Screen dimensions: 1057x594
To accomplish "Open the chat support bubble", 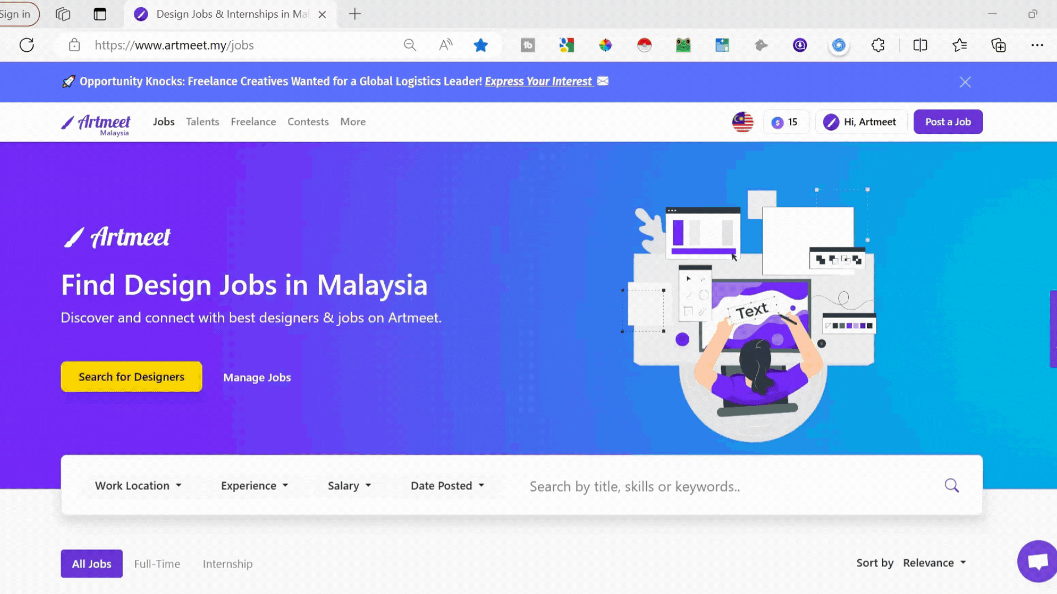I will (x=1037, y=561).
